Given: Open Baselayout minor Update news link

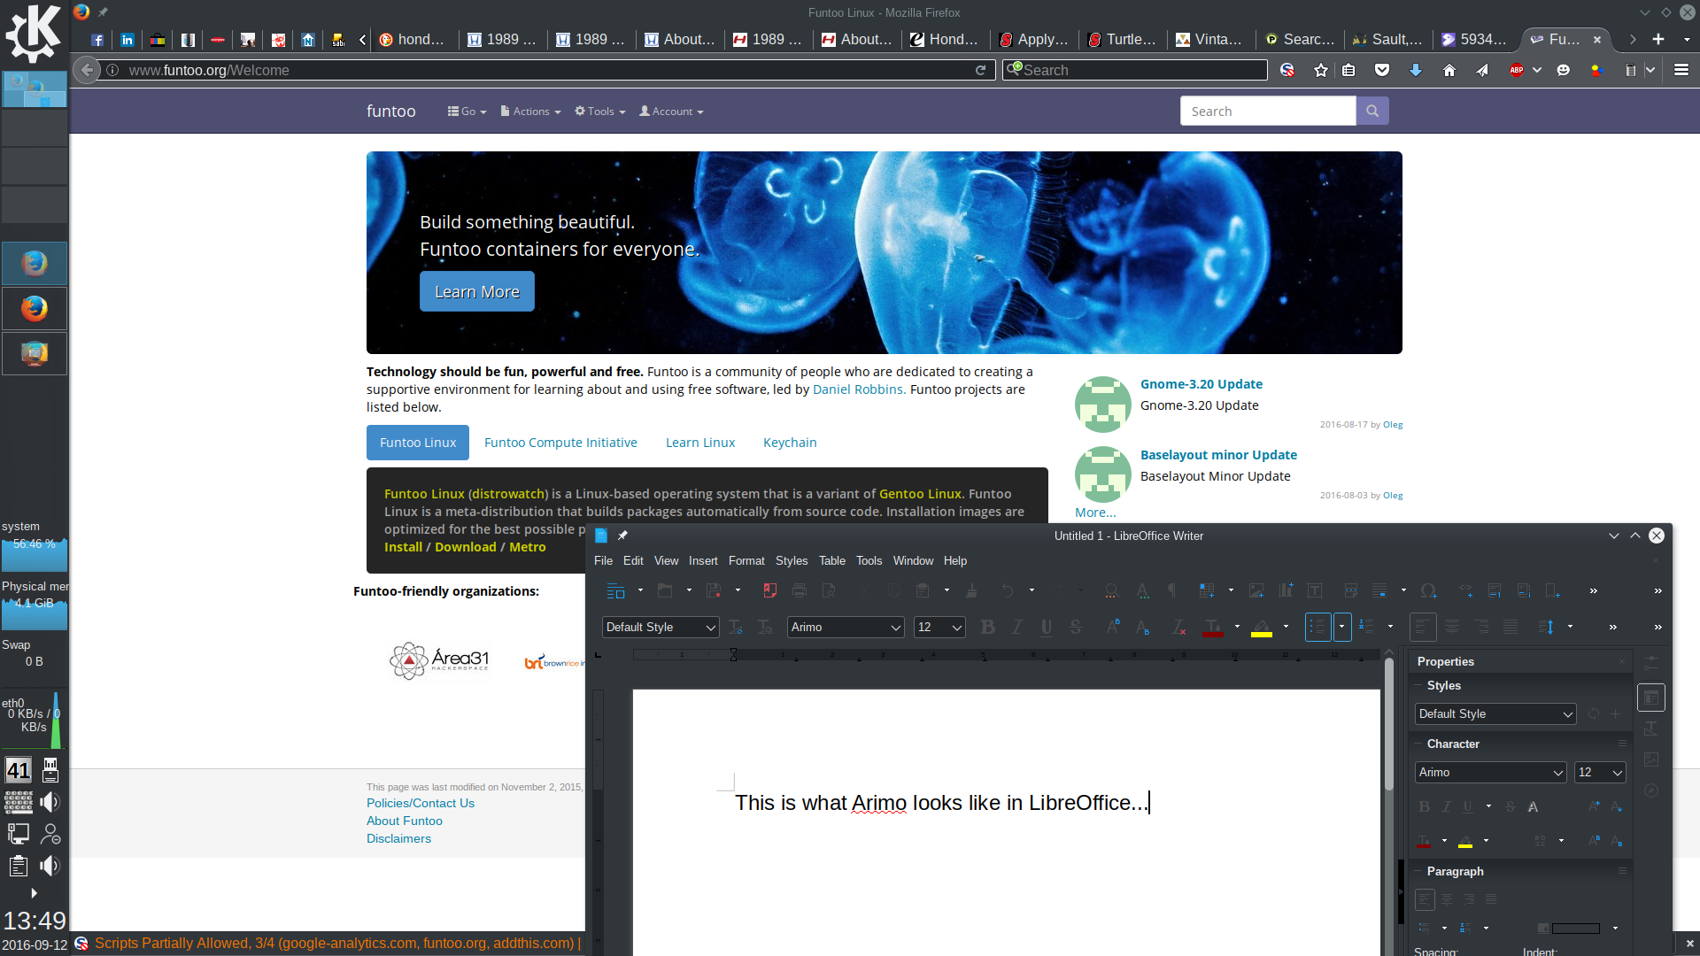Looking at the screenshot, I should [x=1218, y=455].
